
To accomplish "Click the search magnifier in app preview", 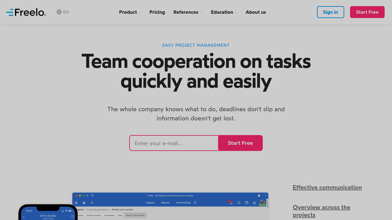I will [239, 203].
